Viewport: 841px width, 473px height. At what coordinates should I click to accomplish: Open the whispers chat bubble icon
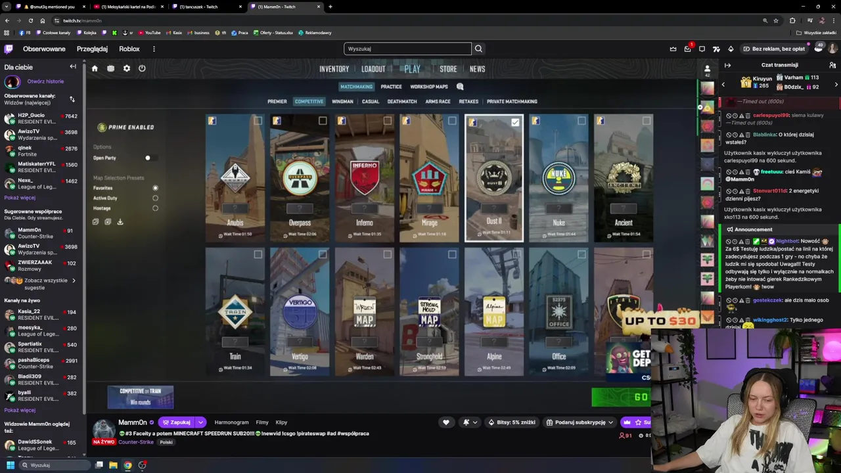(x=702, y=49)
